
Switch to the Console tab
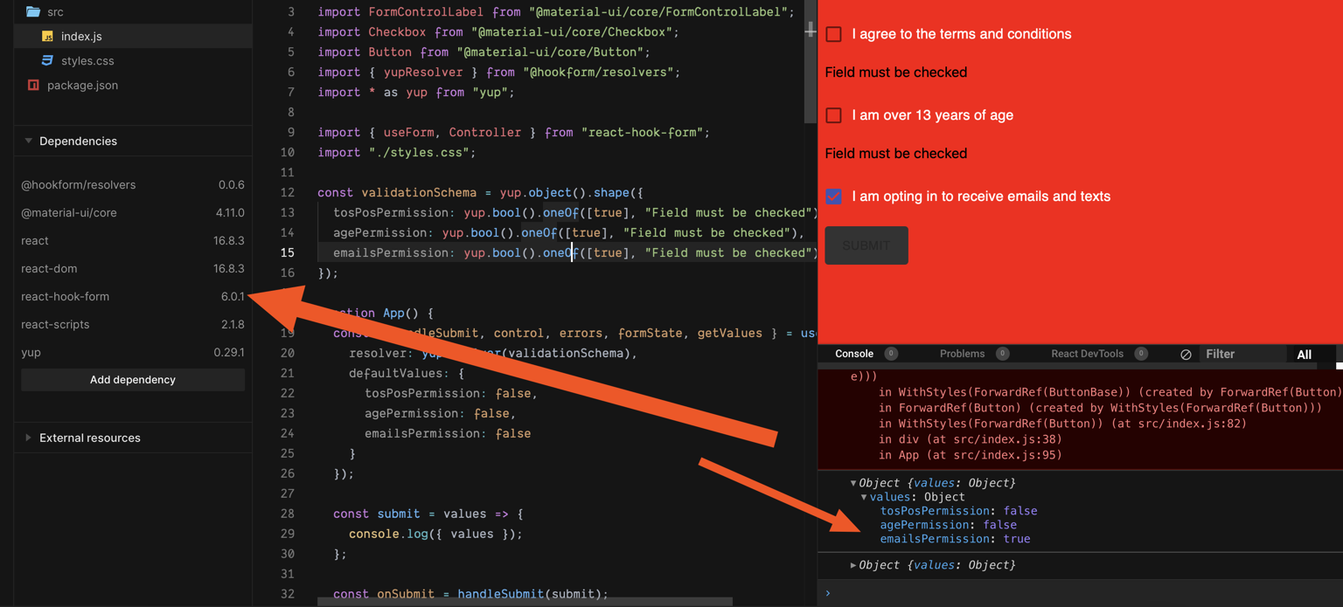pyautogui.click(x=854, y=354)
